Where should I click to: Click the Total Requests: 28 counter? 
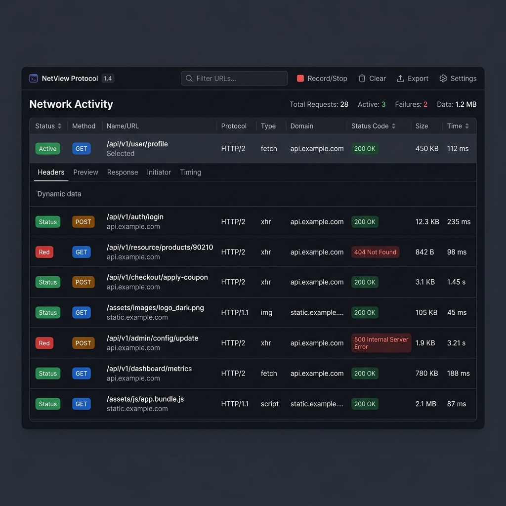[319, 104]
